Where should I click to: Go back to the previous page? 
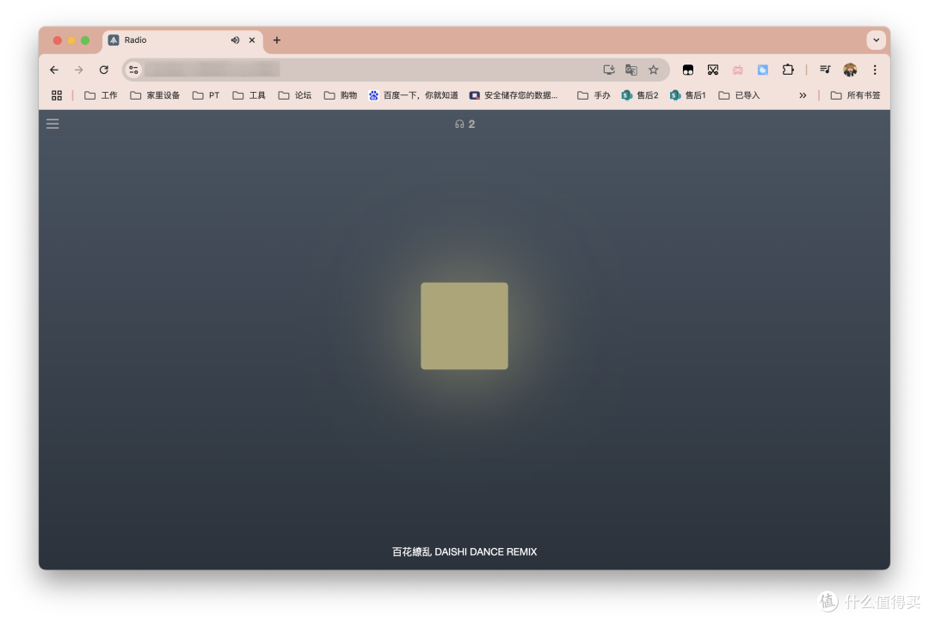[x=54, y=70]
